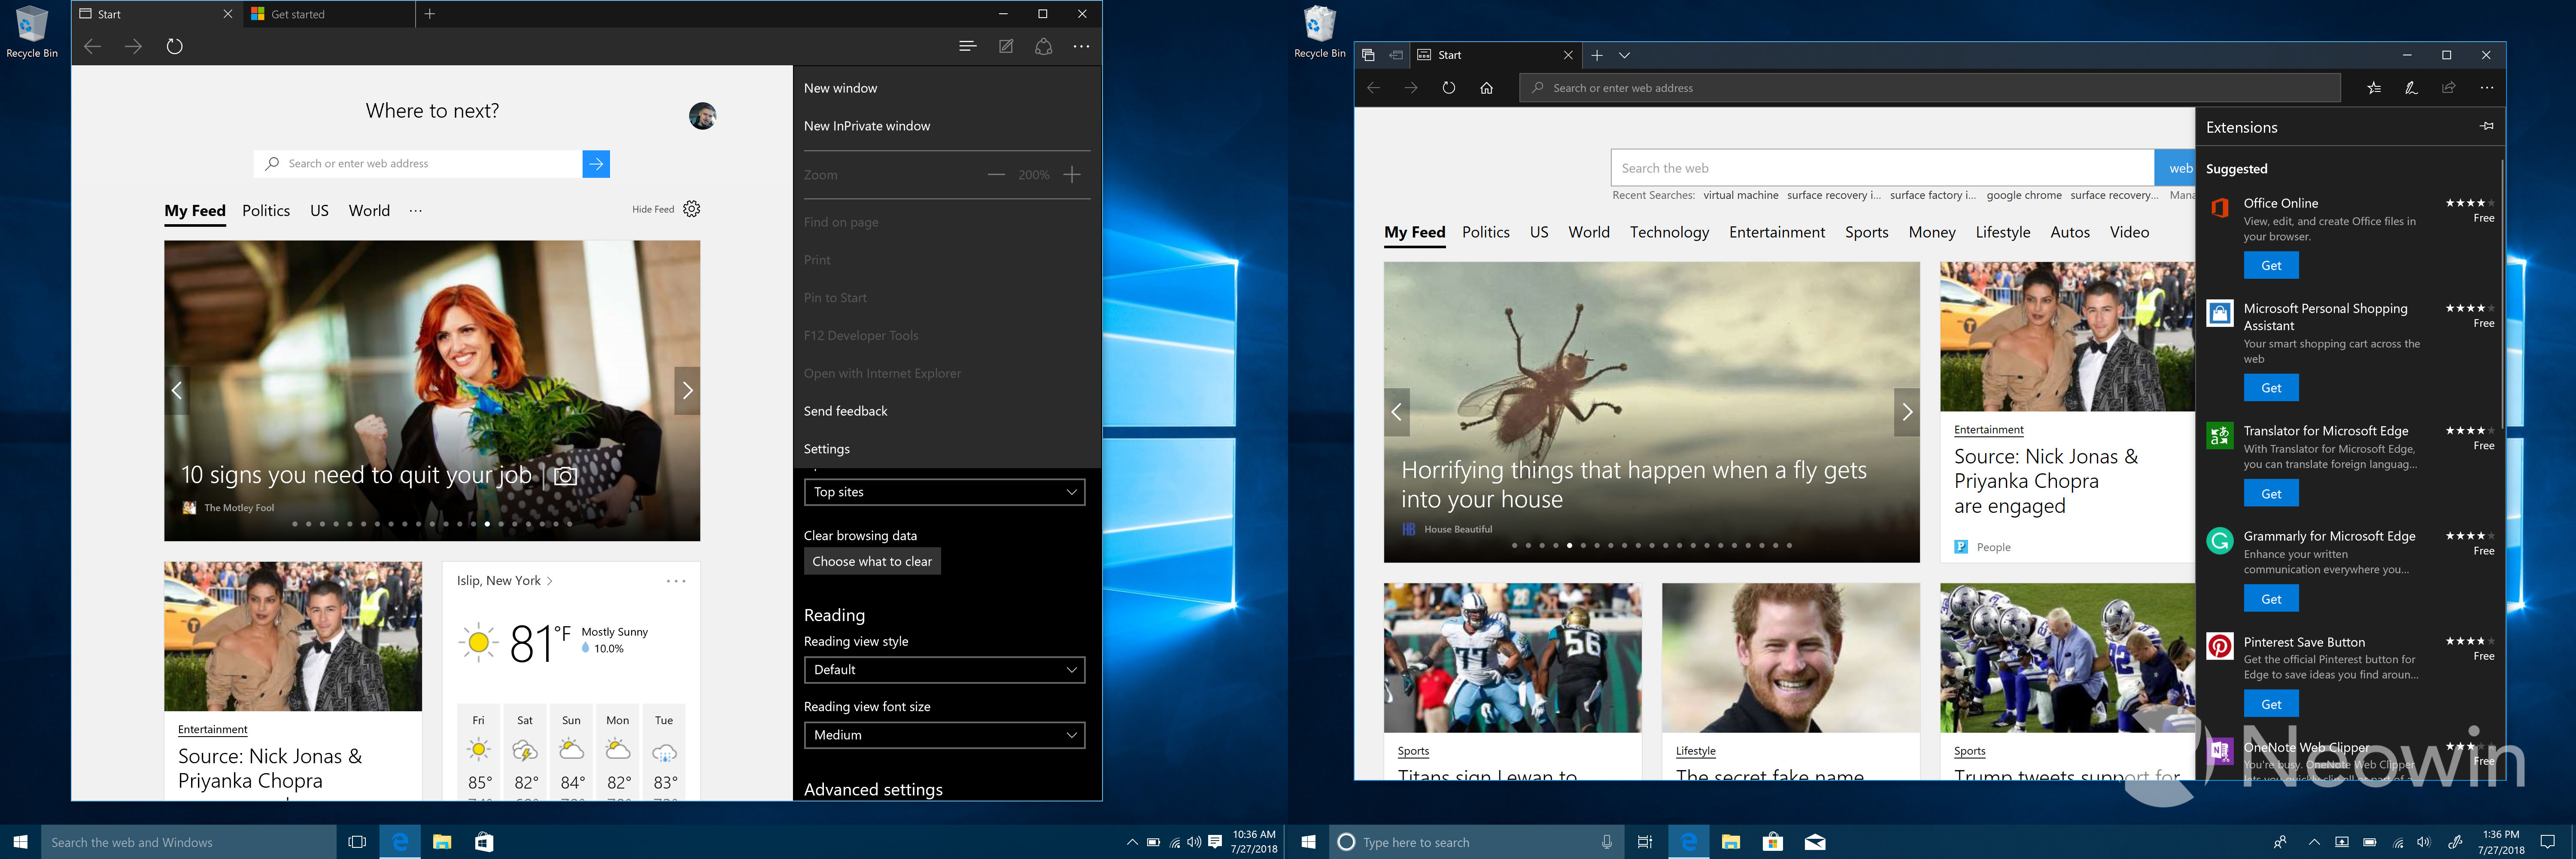Expand Reading view font size Medium dropdown
Viewport: 2576px width, 859px height.
944,735
